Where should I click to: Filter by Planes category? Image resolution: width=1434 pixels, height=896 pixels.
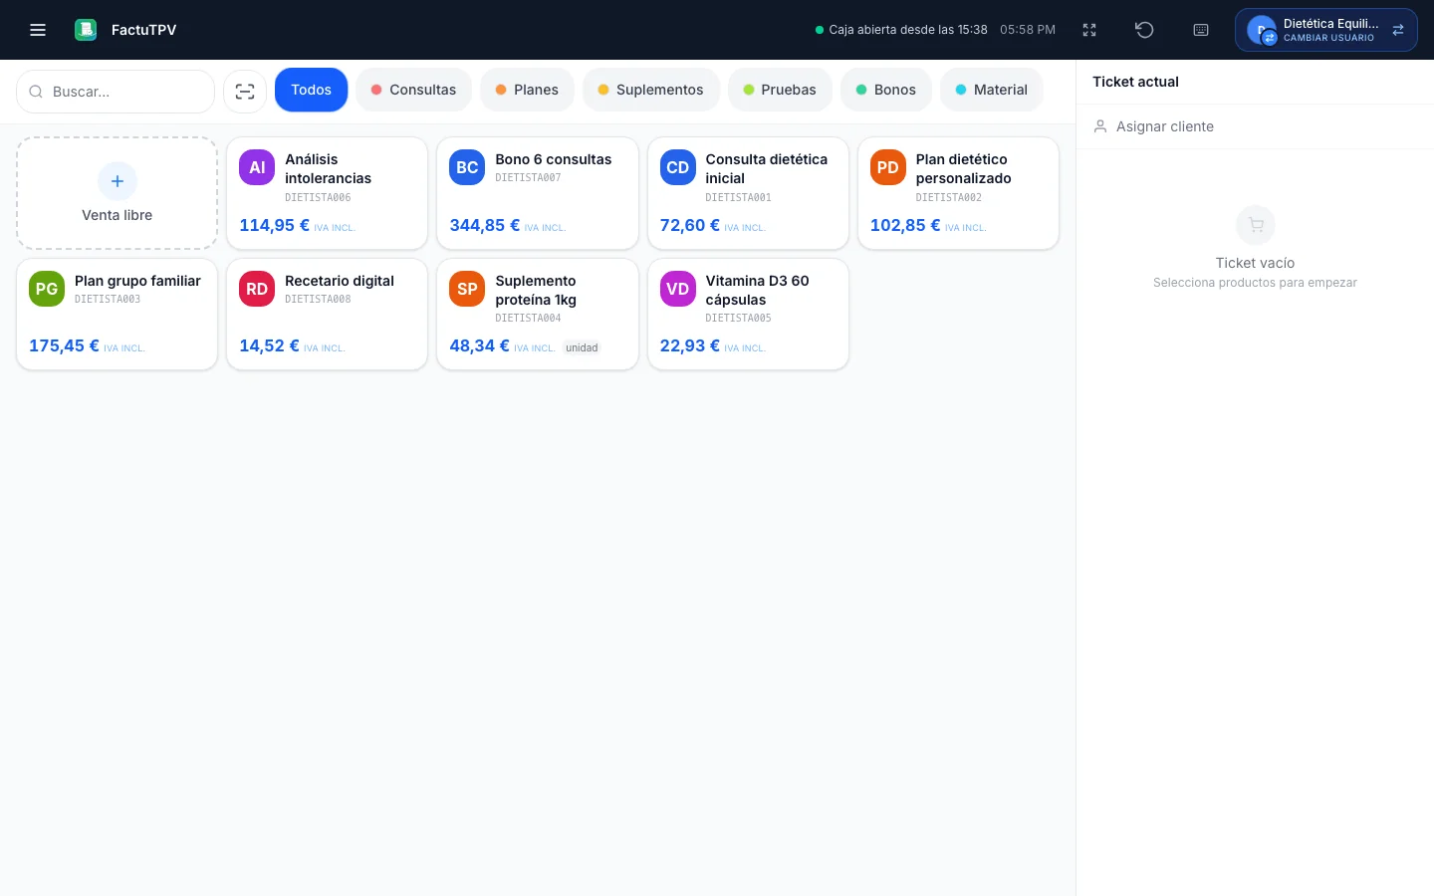click(x=527, y=90)
